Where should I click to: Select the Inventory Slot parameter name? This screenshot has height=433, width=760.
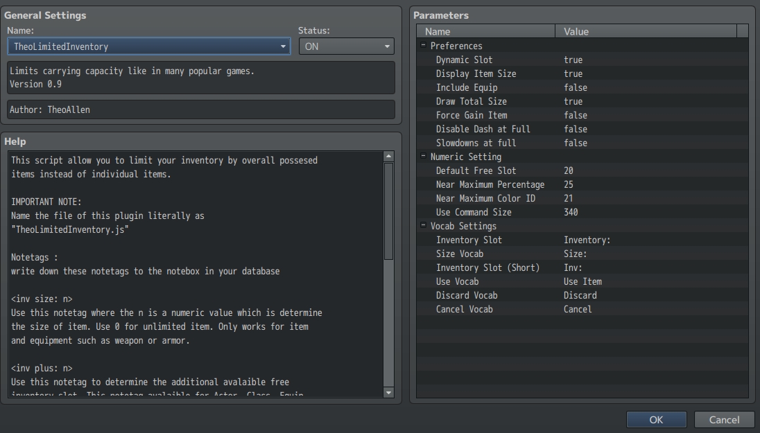point(469,240)
